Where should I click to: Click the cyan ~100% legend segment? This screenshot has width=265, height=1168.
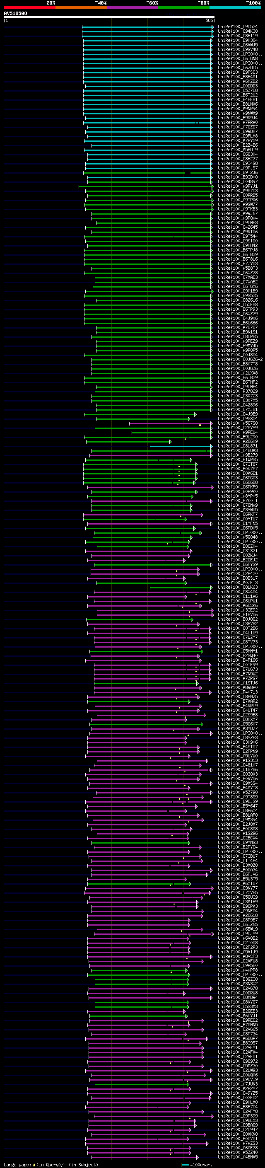click(235, 7)
